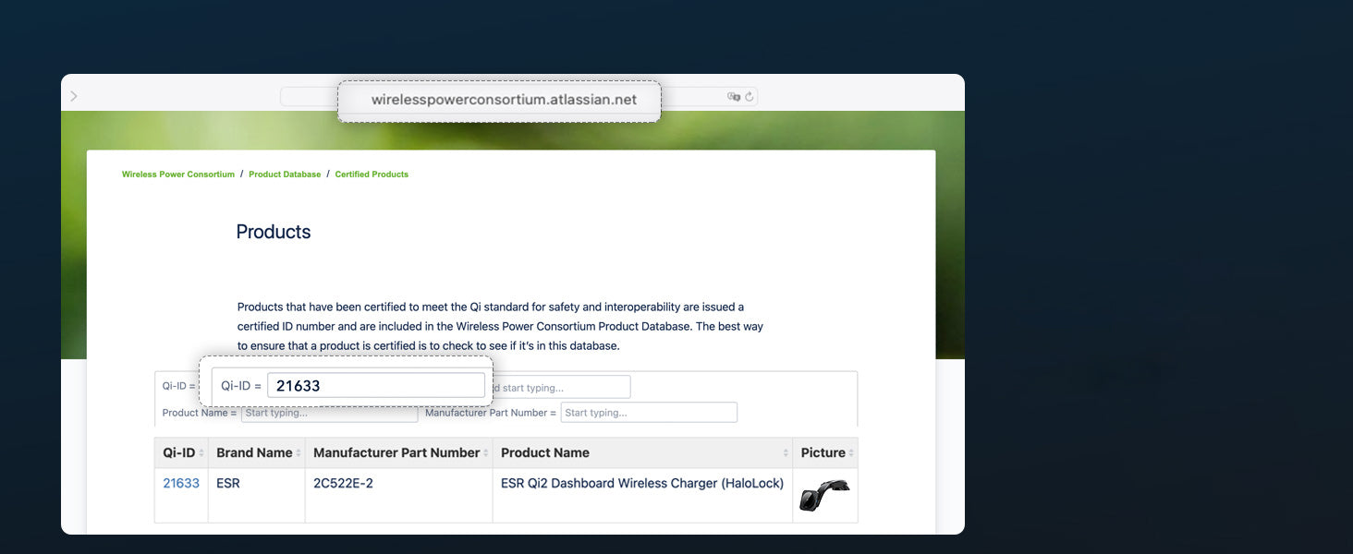Sort by Manufacturer Part Number arrows

(486, 453)
